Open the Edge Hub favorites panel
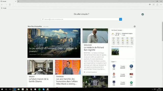This screenshot has width=163, height=91. pos(150,5)
